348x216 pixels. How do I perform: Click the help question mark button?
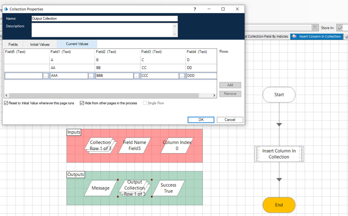(195, 9)
